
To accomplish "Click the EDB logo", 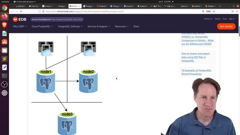I will [19, 19].
